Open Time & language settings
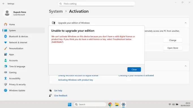Image resolution: width=193 pixels, height=108 pixels. click(x=23, y=66)
